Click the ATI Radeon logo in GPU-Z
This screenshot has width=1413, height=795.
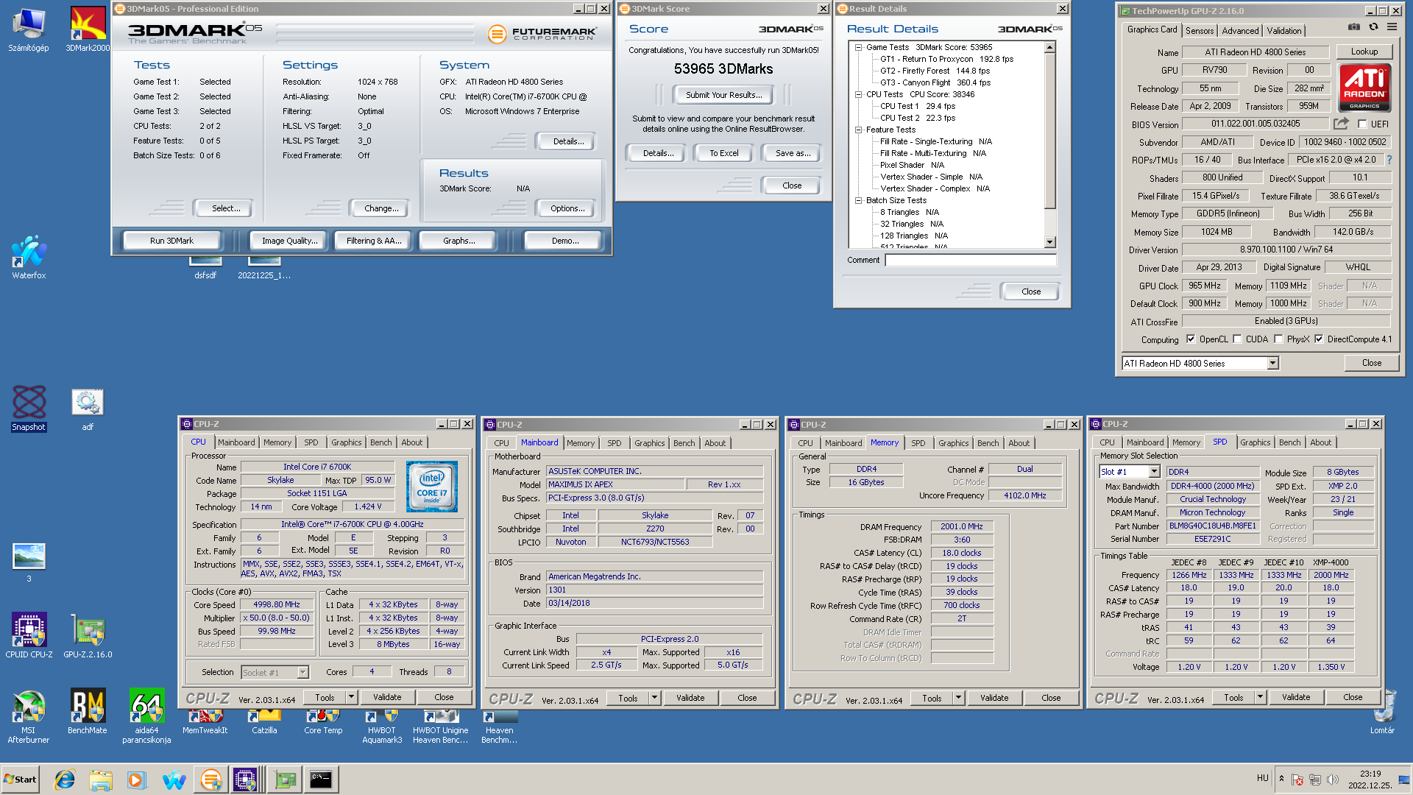[x=1364, y=88]
